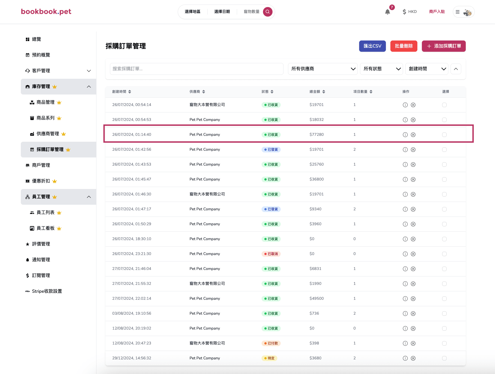Open the notifications bell icon
The image size is (495, 374).
click(x=388, y=12)
